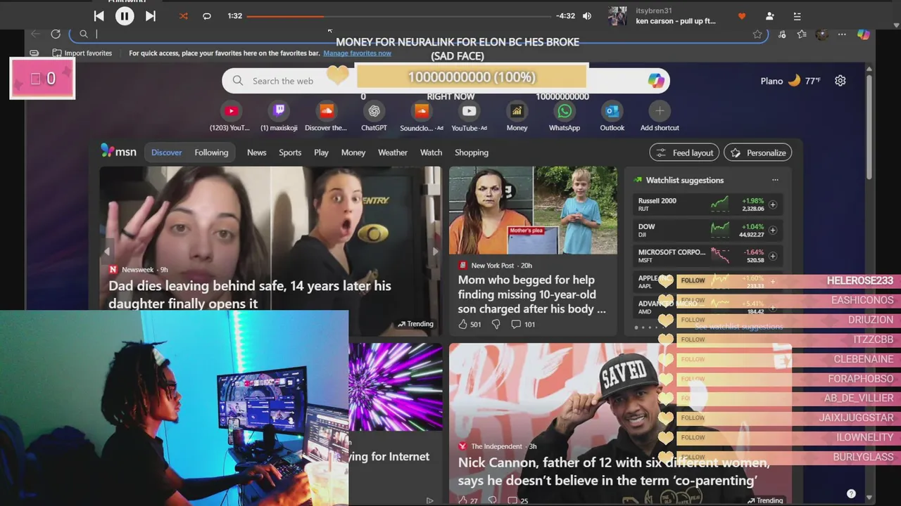Open the WhatsApp shortcut
The image size is (901, 506).
point(565,117)
